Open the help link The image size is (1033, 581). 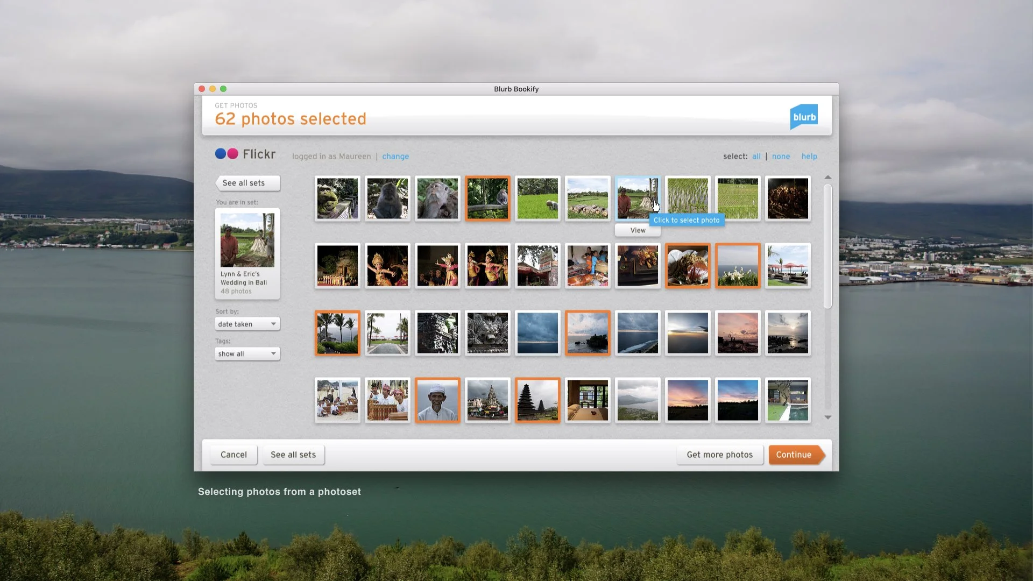pos(809,156)
